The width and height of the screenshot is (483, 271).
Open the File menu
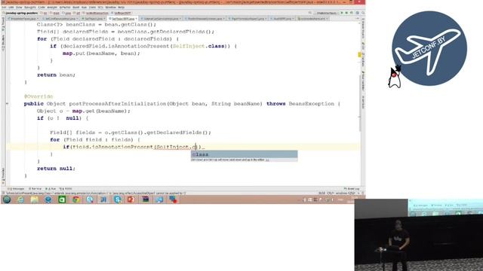point(4,7)
